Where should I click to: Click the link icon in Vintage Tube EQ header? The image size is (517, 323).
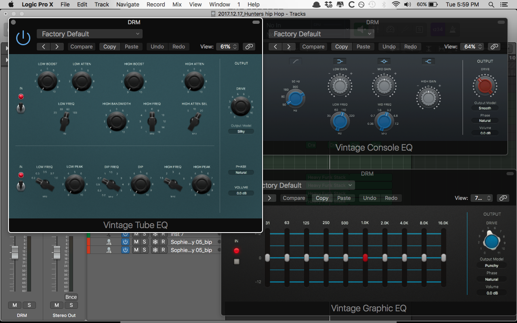tap(249, 47)
